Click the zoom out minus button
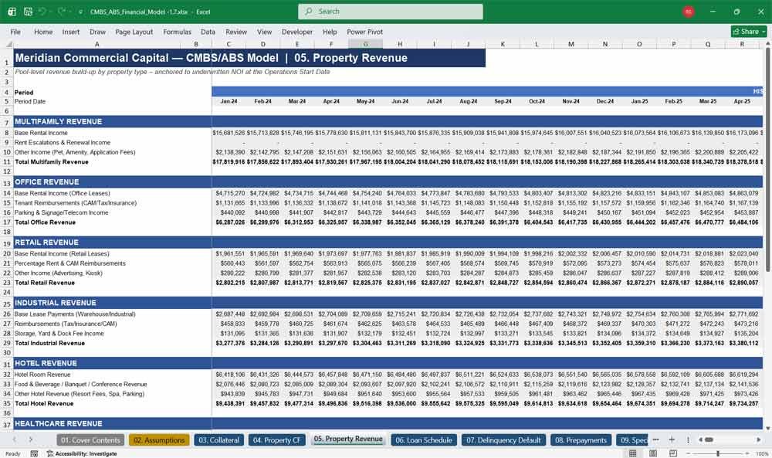Viewport: 772px width, 458px height. point(688,453)
